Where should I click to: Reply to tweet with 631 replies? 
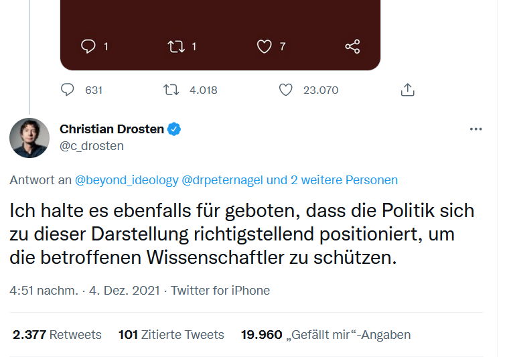click(68, 90)
